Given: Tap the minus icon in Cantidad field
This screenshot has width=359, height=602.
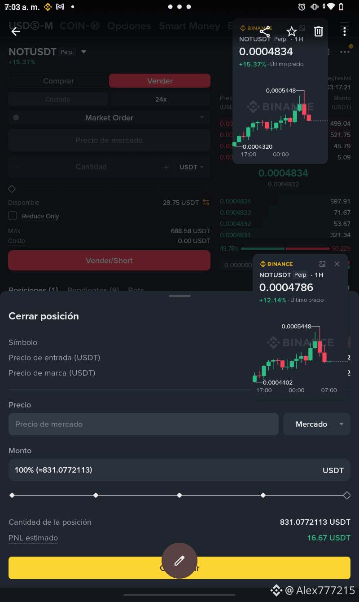Looking at the screenshot, I should pos(17,167).
